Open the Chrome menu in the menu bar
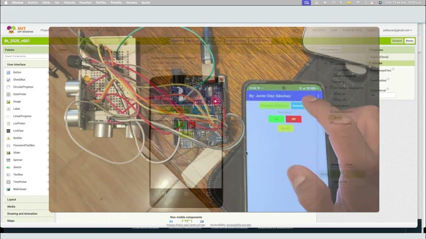 point(18,2)
